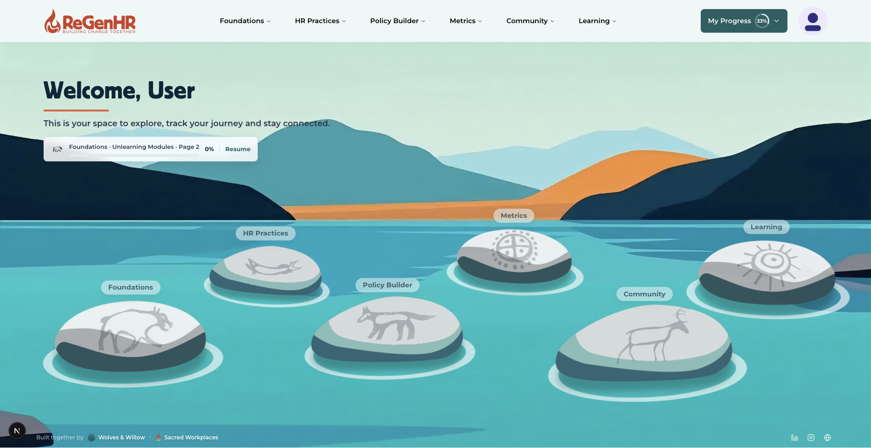Screen dimensions: 871x448
Task: Click the module progress bar
Action: pos(134,155)
